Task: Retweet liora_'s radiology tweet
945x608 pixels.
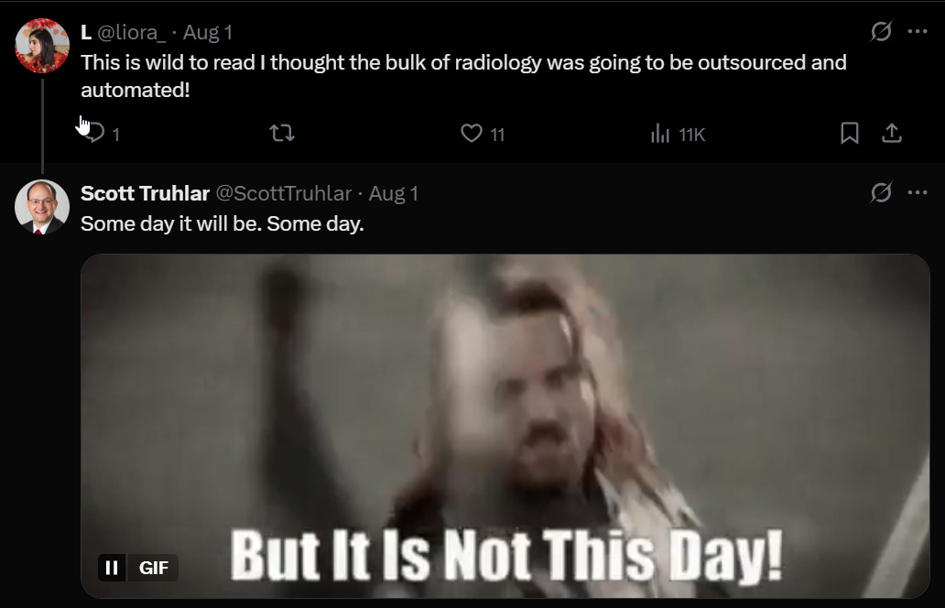Action: tap(281, 133)
